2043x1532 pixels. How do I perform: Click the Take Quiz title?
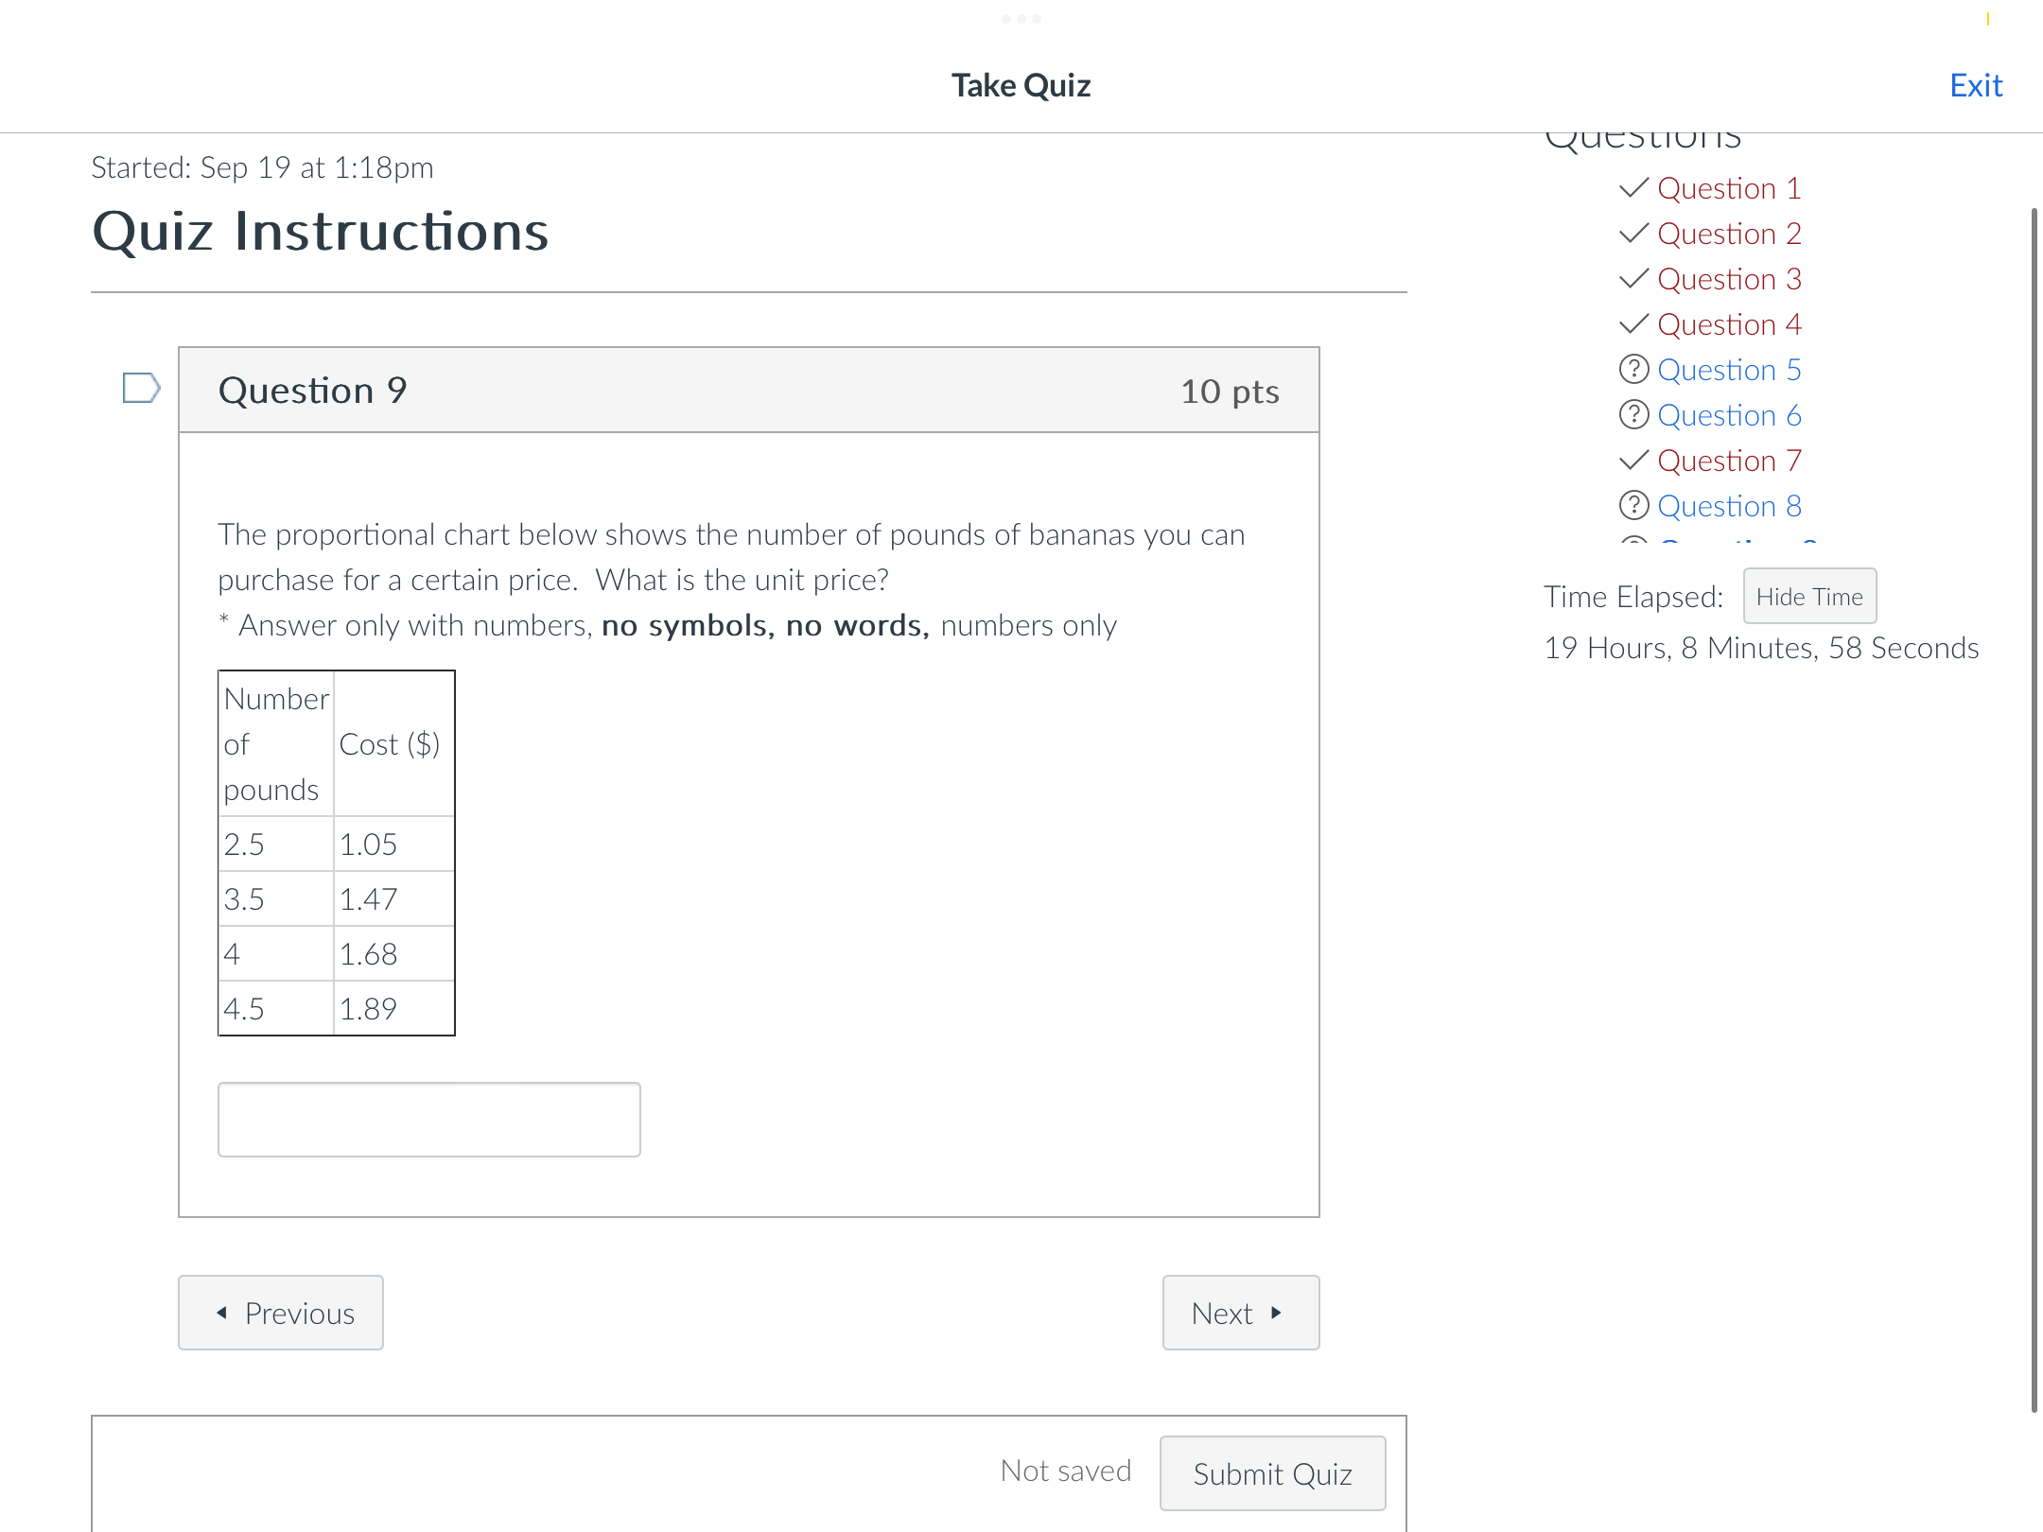(x=1021, y=86)
